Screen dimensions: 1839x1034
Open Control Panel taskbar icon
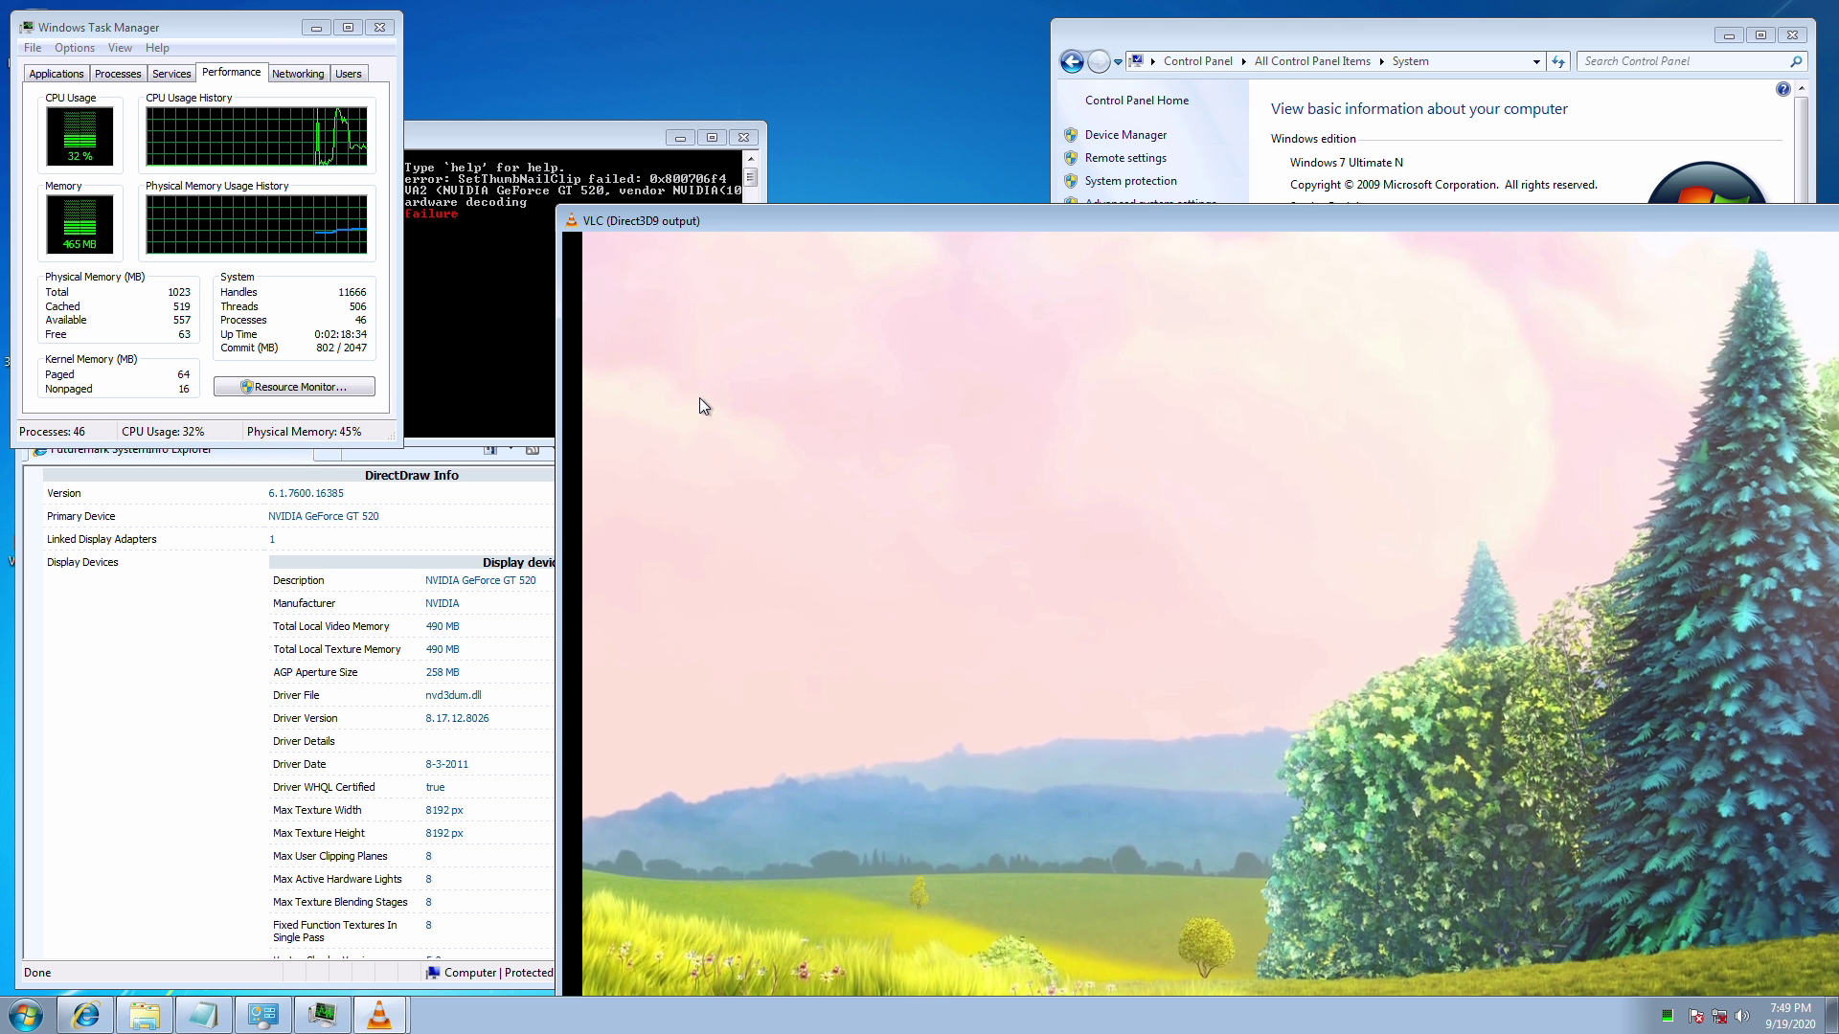click(263, 1015)
